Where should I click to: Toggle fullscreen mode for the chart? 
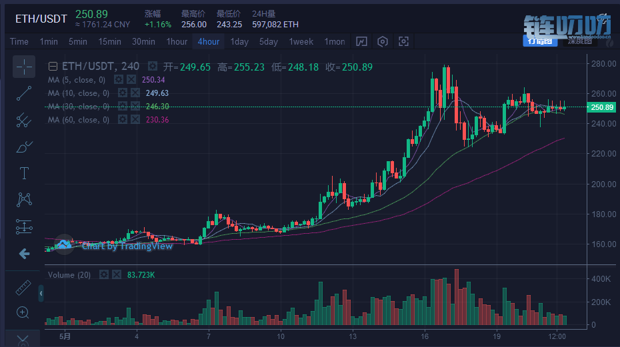pyautogui.click(x=403, y=41)
